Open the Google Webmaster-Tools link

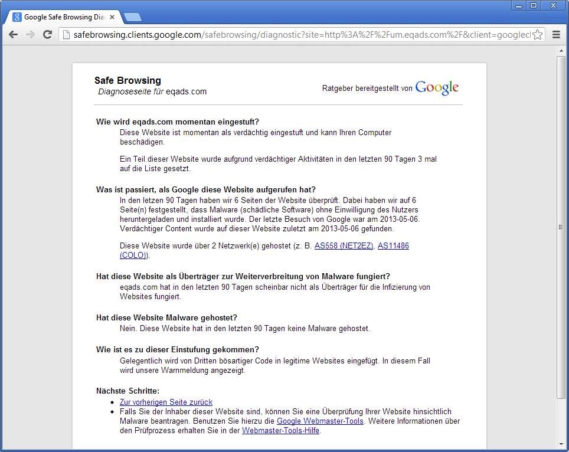320,421
